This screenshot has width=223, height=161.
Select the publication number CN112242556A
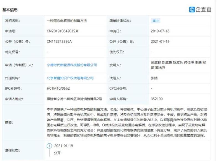coord(59,42)
